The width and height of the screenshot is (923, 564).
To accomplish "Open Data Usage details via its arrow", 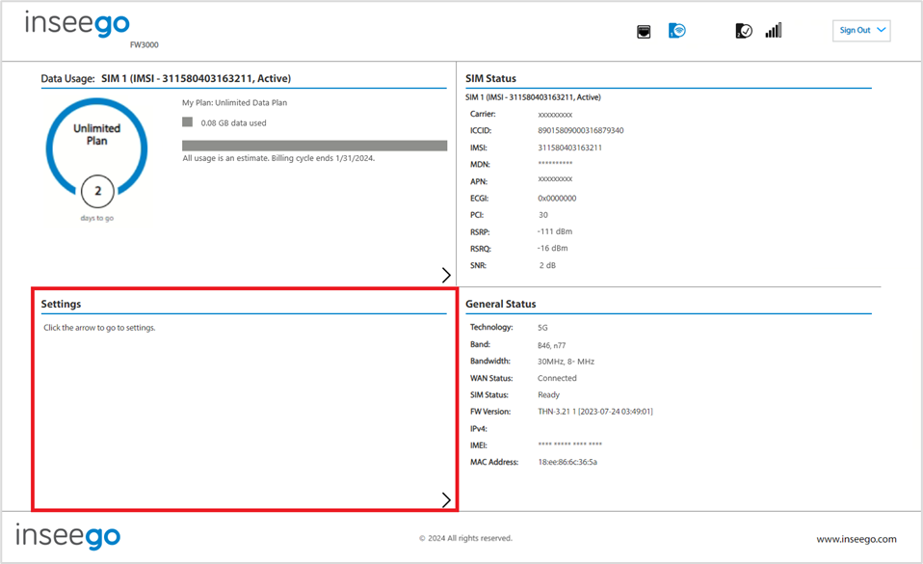I will pyautogui.click(x=446, y=275).
